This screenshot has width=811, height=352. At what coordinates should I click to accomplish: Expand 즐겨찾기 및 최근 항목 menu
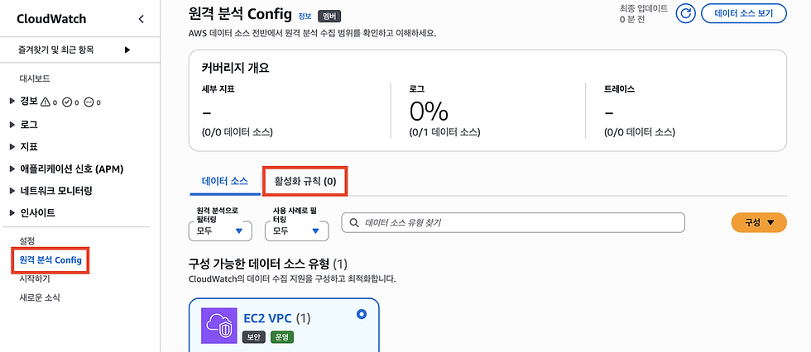pos(74,50)
